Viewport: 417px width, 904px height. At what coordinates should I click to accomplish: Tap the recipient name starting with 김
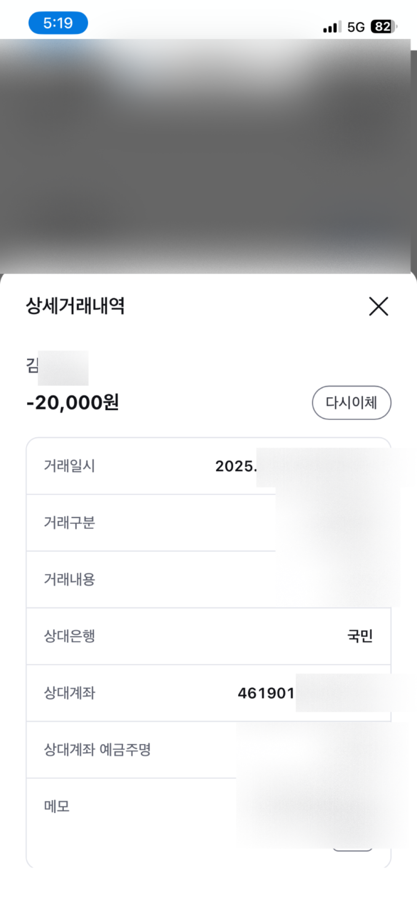click(33, 366)
